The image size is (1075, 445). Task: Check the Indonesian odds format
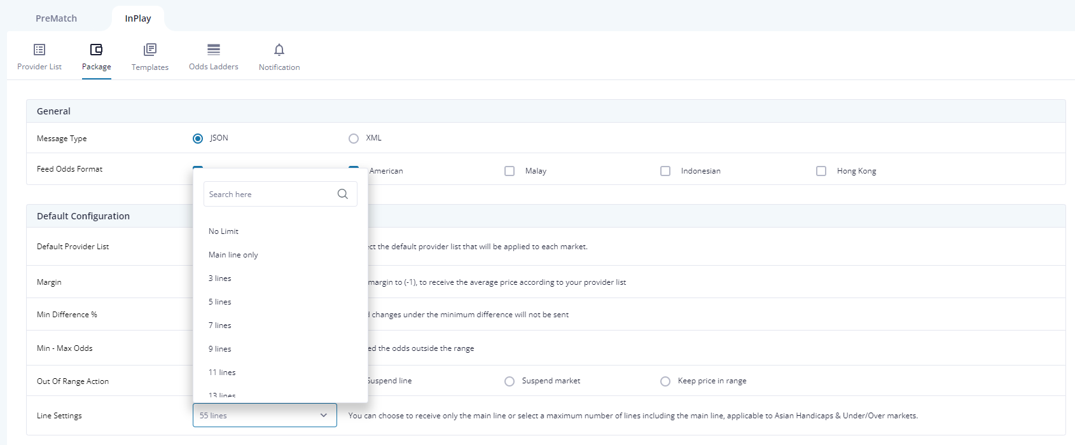pyautogui.click(x=665, y=171)
